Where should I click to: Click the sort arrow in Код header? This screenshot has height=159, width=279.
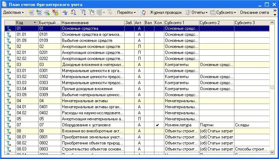(35, 23)
